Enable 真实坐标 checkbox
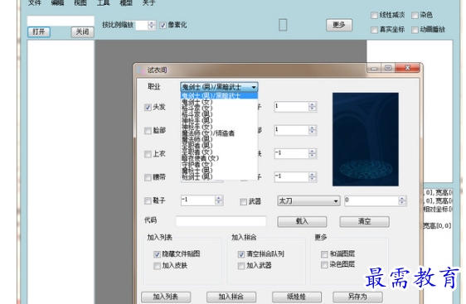The image size is (466, 304). tap(374, 30)
